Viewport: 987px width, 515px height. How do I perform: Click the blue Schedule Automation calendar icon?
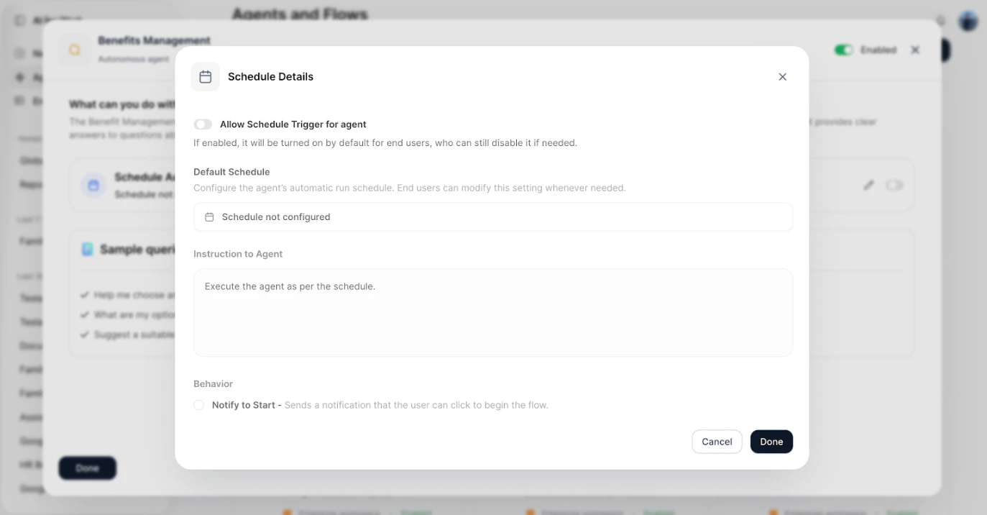click(x=94, y=185)
